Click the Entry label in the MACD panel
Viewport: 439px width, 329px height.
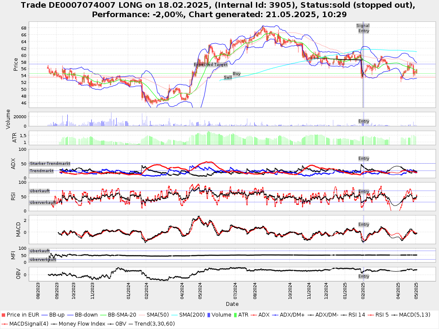pyautogui.click(x=364, y=224)
